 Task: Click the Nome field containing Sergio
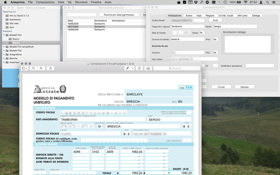coord(235,27)
